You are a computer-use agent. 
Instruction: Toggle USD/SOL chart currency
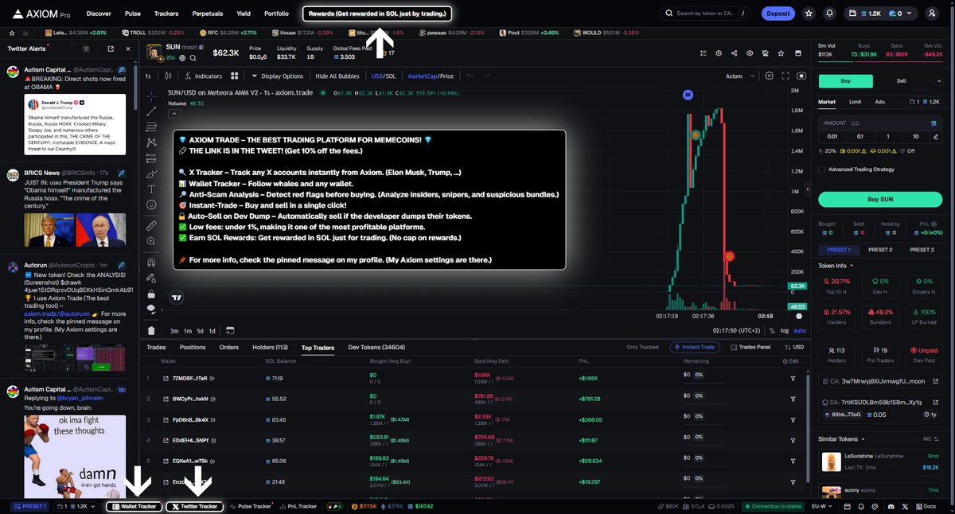point(384,76)
